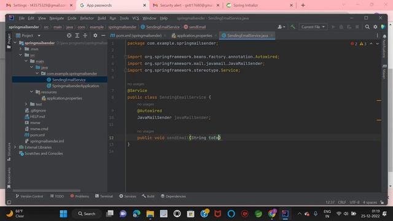This screenshot has width=393, height=221.
Task: Open IDE settings gear in top toolbar
Action: click(x=375, y=27)
